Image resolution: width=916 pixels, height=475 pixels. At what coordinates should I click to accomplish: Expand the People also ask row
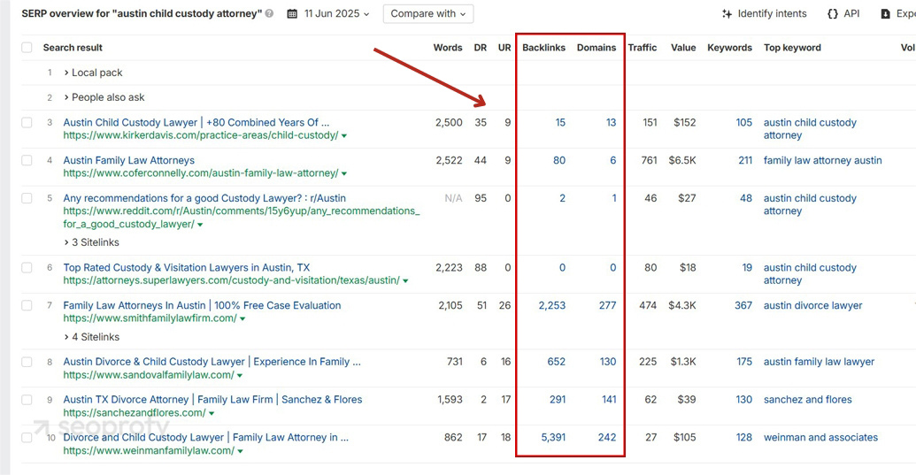point(104,97)
